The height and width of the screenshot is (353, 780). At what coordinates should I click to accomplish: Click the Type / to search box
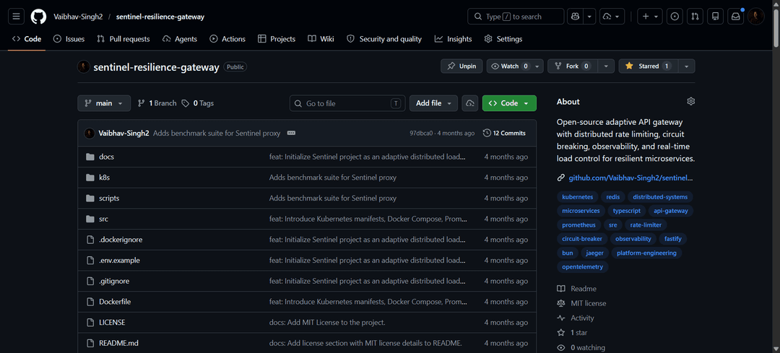(516, 17)
